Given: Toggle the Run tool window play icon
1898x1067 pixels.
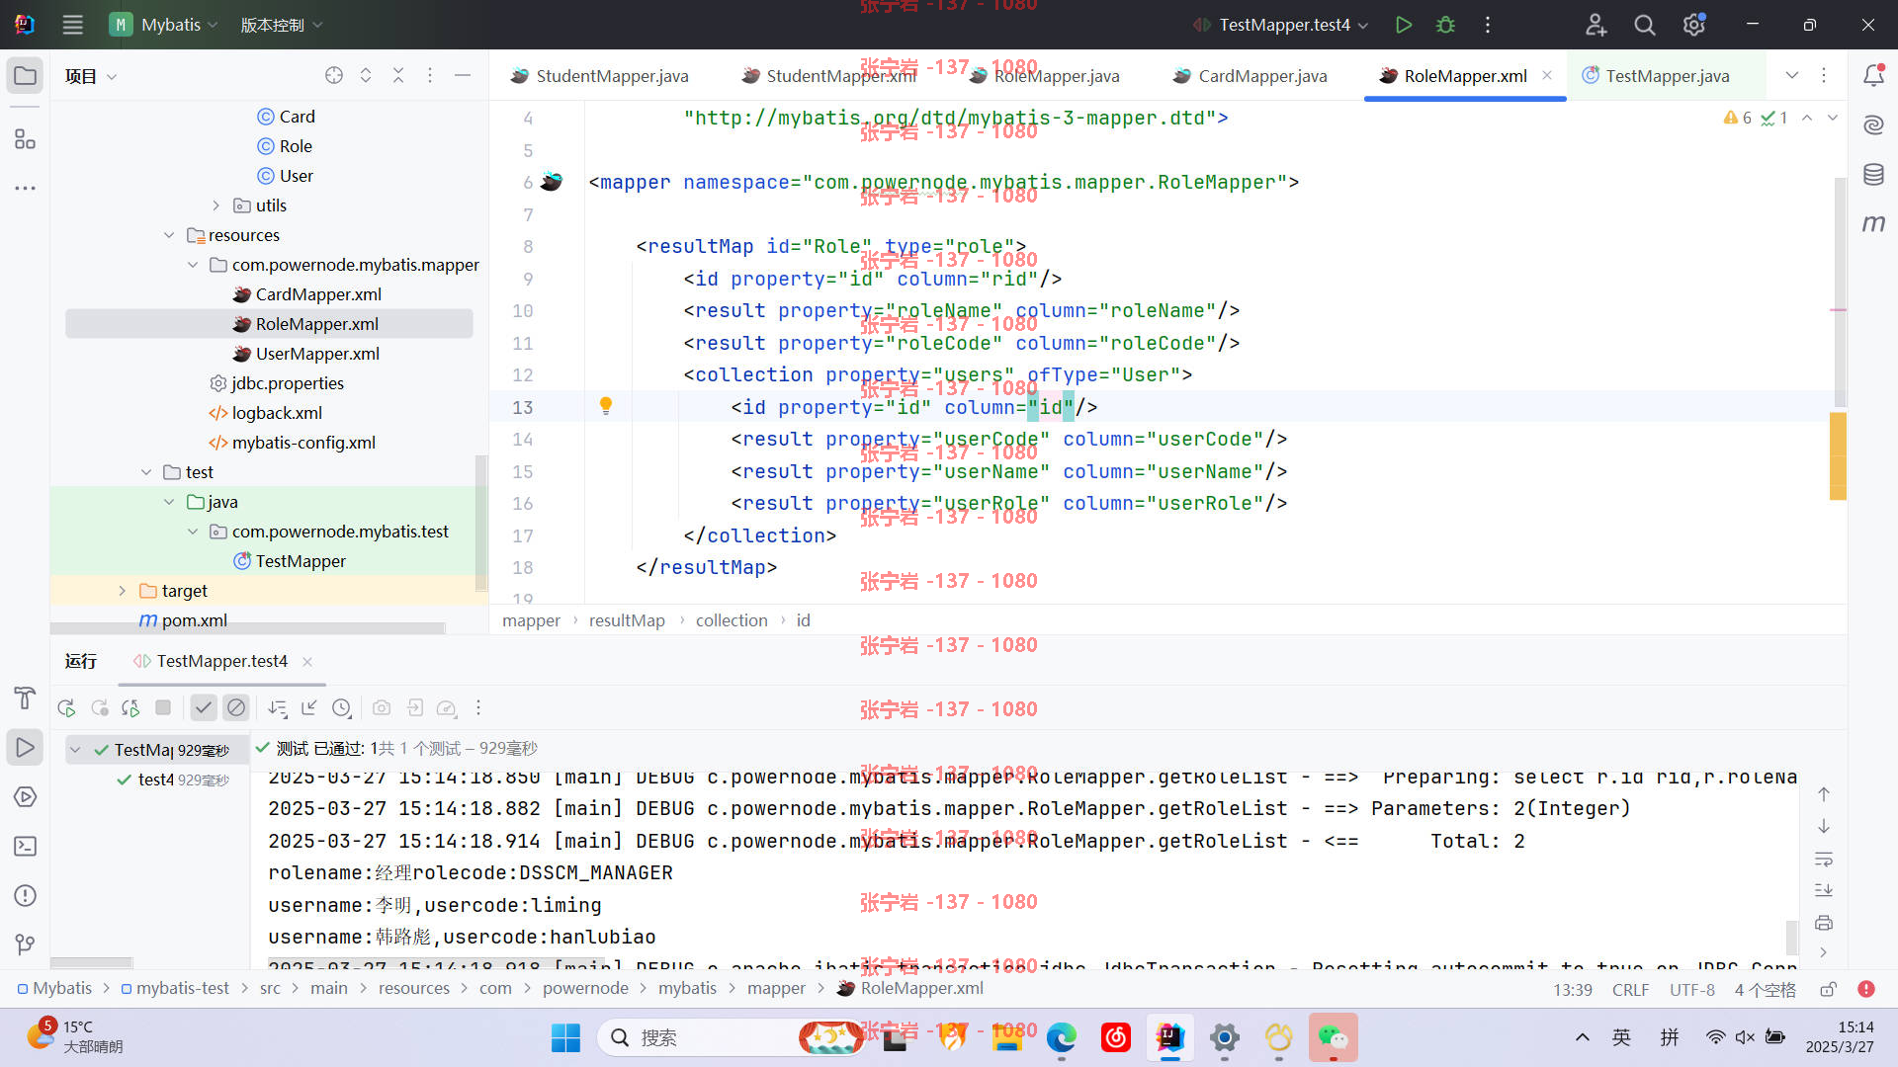Looking at the screenshot, I should coord(26,748).
